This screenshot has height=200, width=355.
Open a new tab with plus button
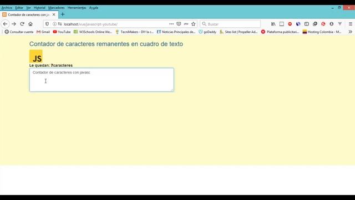point(63,14)
